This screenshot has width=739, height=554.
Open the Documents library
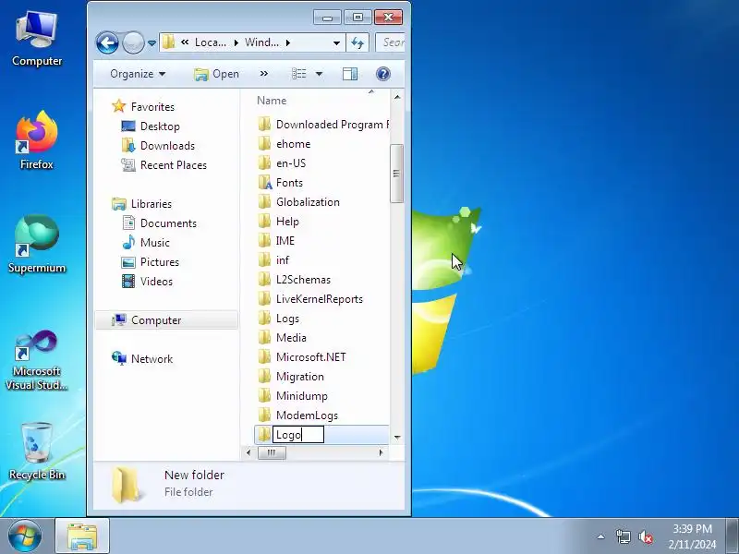click(x=159, y=223)
